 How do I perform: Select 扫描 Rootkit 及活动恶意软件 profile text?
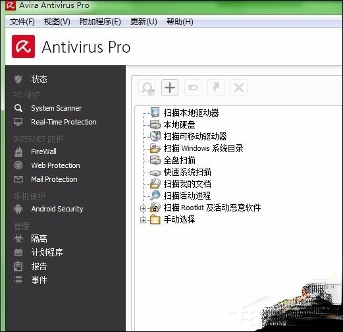click(x=213, y=207)
